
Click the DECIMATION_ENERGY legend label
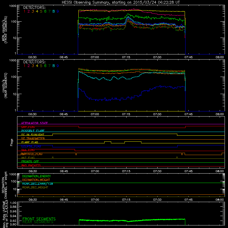point(36,176)
